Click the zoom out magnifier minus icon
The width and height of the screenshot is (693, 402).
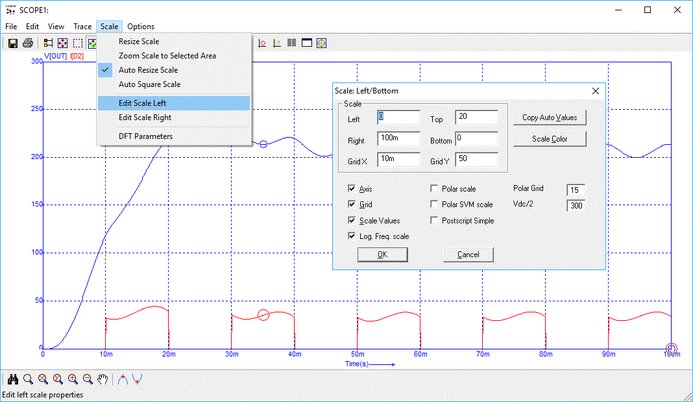[88, 379]
